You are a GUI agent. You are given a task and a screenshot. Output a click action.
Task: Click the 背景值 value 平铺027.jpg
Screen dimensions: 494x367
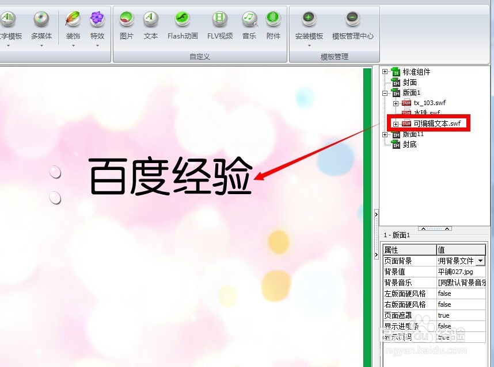point(461,272)
